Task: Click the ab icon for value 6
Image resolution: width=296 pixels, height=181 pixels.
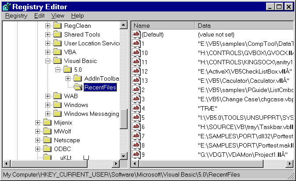Action: pos(136,127)
